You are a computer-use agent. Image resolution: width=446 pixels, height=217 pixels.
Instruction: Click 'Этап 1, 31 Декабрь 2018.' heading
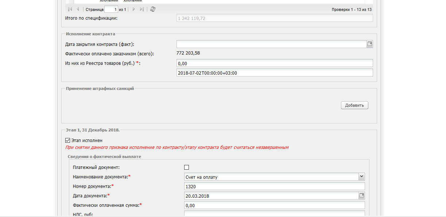click(x=93, y=130)
